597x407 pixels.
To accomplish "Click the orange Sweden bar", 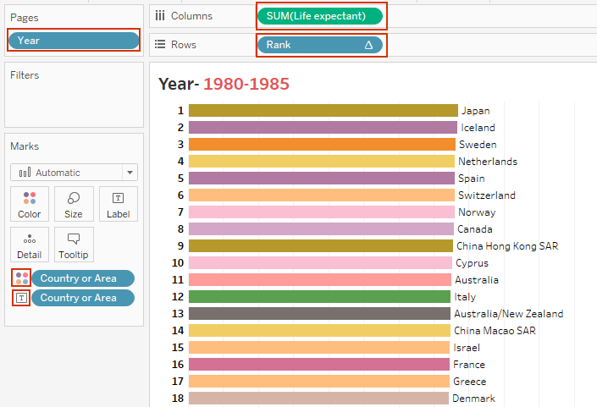I will point(322,144).
